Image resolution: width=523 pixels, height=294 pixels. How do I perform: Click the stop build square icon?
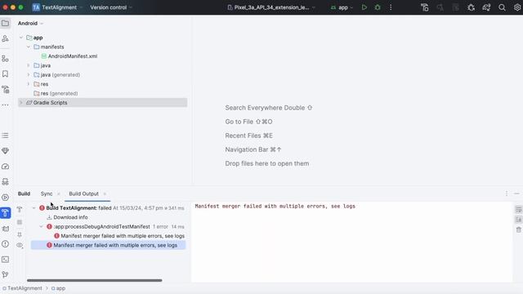point(20,222)
